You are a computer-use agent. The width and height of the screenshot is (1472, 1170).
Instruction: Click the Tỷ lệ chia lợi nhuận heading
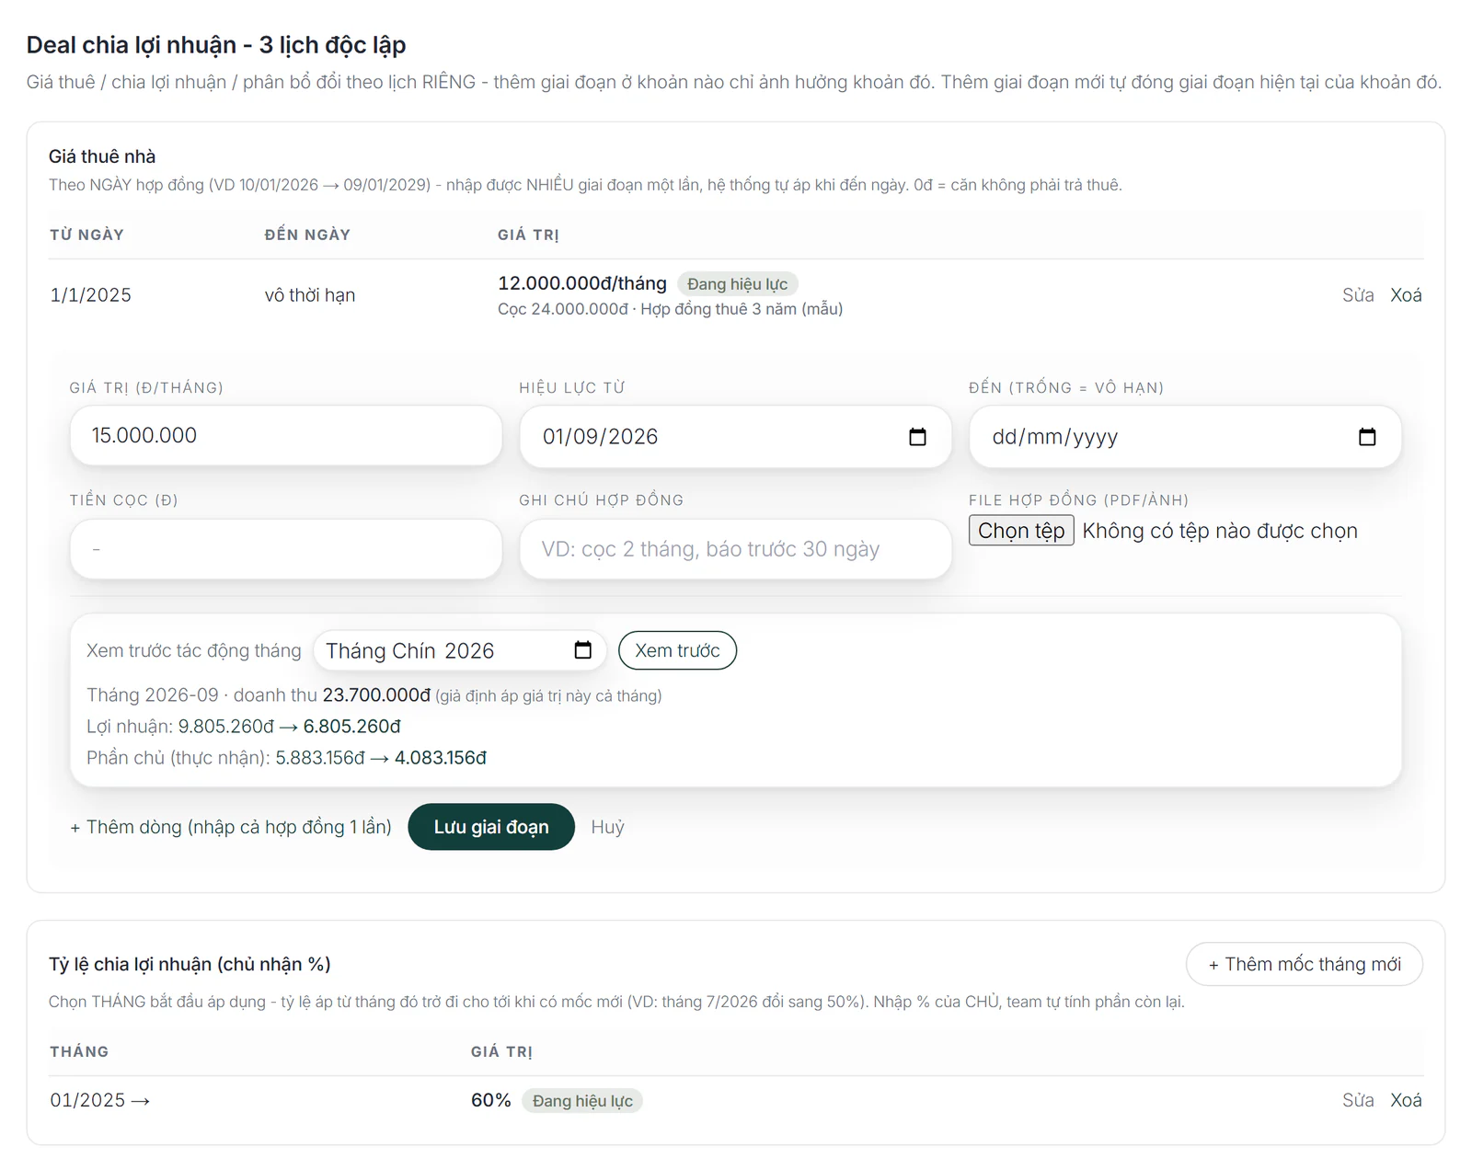pos(190,964)
